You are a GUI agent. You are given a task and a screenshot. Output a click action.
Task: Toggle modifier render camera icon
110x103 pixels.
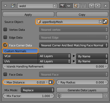click(62, 6)
